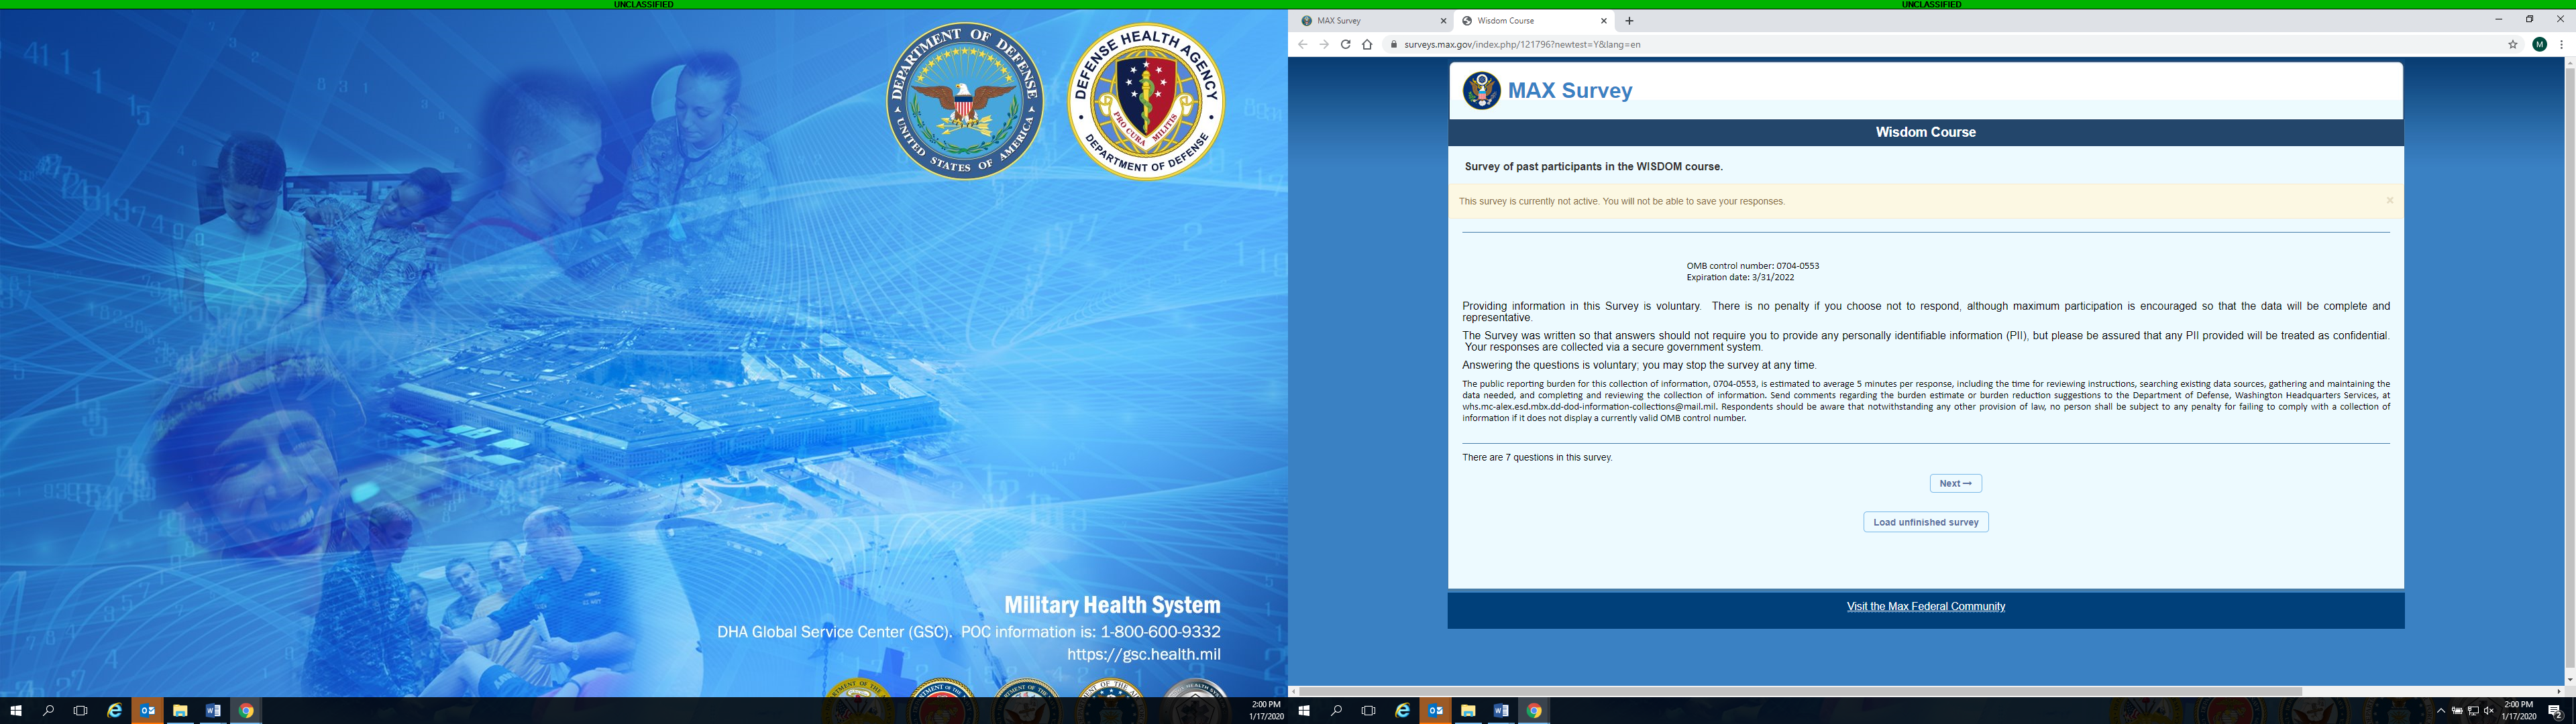Open Outlook from the taskbar
Viewport: 2576px width, 724px height.
1435,711
